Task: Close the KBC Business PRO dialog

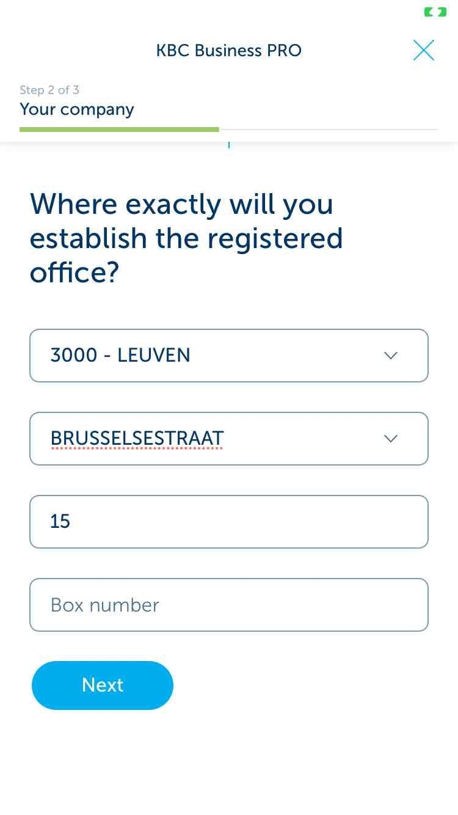Action: (x=423, y=50)
